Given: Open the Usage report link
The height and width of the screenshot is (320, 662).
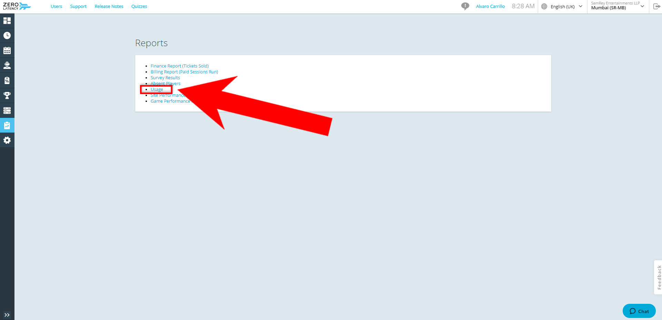Looking at the screenshot, I should pos(157,89).
